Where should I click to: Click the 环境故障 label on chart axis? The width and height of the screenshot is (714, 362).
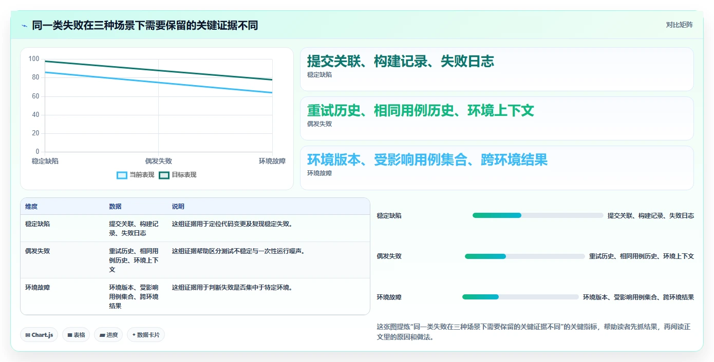[x=272, y=161]
